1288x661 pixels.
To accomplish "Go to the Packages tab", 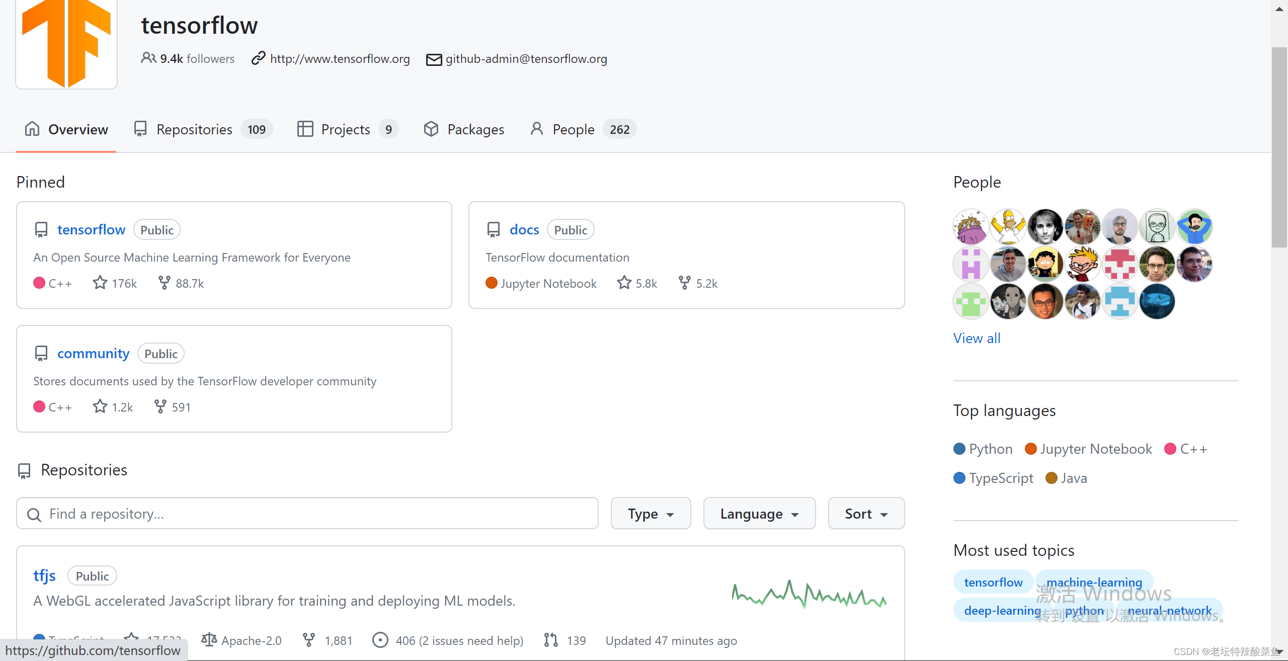I will (463, 129).
